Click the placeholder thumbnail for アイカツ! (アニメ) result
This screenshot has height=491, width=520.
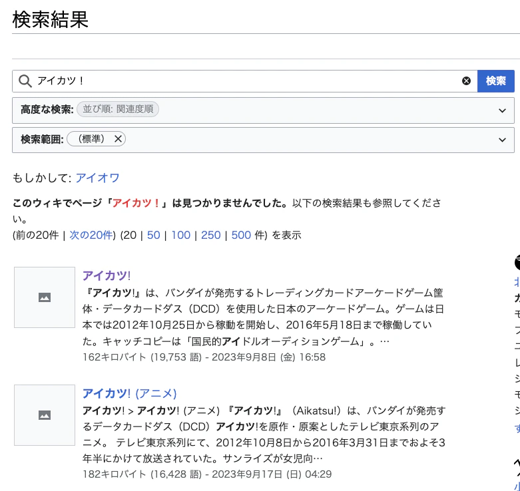[45, 415]
